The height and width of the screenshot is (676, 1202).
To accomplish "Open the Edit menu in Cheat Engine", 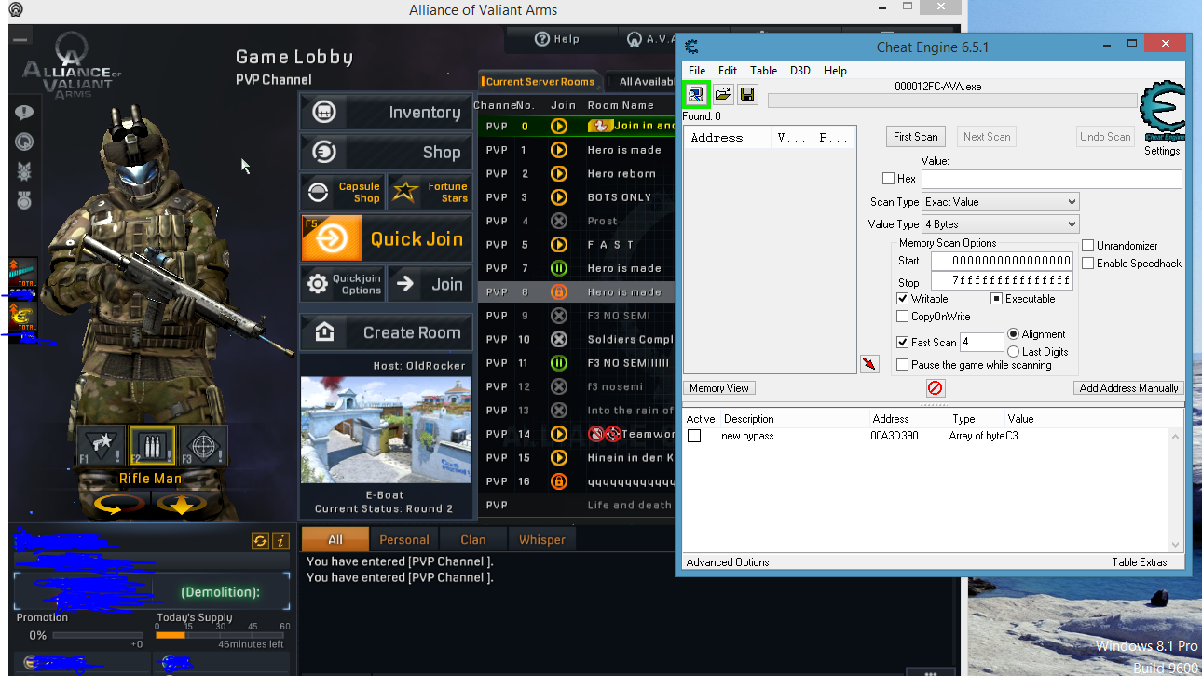I will pos(728,71).
